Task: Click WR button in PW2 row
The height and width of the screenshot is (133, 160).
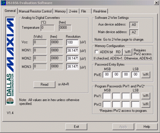Action: tap(146, 104)
